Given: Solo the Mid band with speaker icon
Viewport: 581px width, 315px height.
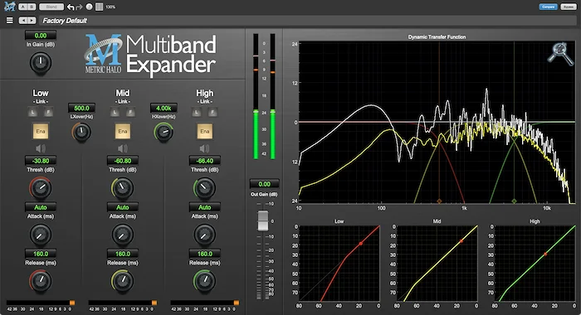Looking at the screenshot, I should 123,148.
